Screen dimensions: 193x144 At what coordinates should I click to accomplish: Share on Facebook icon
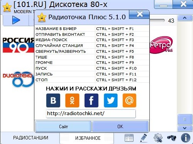coord(91,100)
